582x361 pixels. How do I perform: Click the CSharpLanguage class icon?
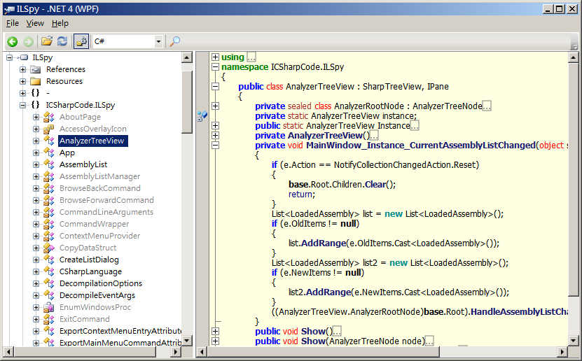[x=49, y=271]
